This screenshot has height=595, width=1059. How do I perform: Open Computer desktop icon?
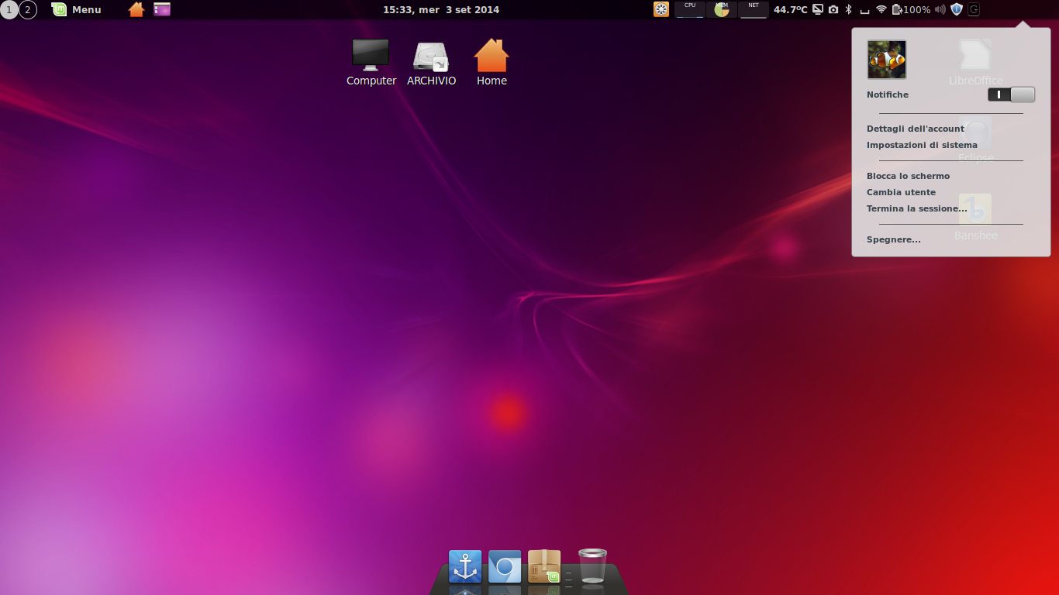(x=371, y=63)
